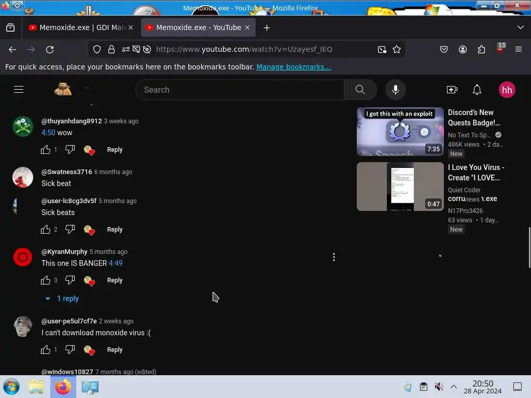Like the KyranMurphy 'BANGER' comment
The height and width of the screenshot is (398, 531).
coord(46,280)
